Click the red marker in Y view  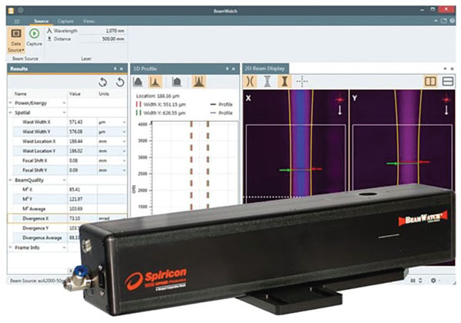(x=424, y=162)
